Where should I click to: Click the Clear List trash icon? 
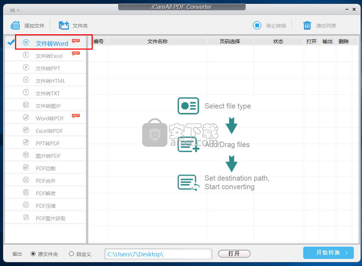click(x=307, y=25)
